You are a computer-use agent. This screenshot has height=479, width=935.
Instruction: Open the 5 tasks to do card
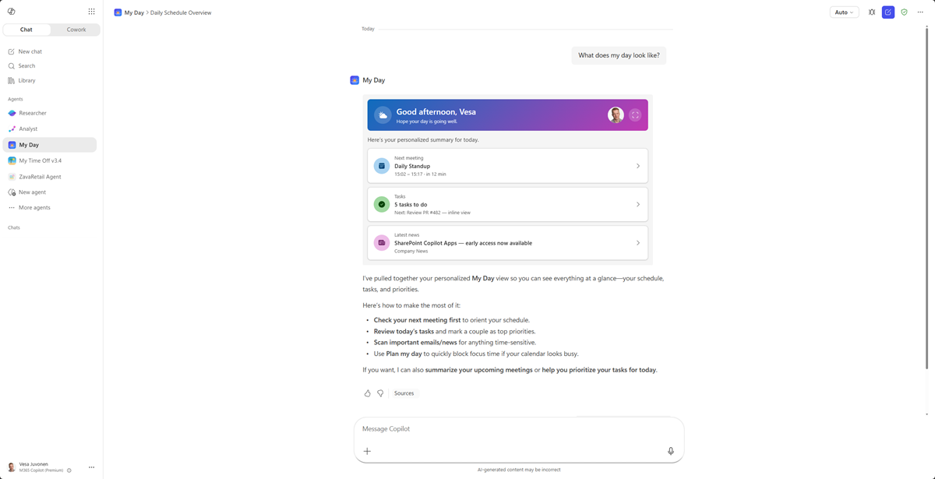[x=507, y=204]
